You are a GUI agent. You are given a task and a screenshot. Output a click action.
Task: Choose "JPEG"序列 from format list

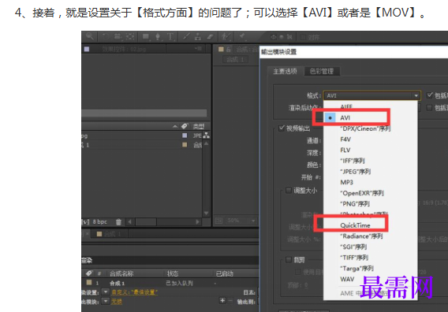[x=355, y=172]
